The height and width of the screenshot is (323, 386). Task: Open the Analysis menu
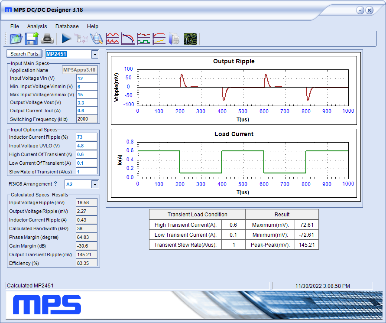[x=37, y=26]
